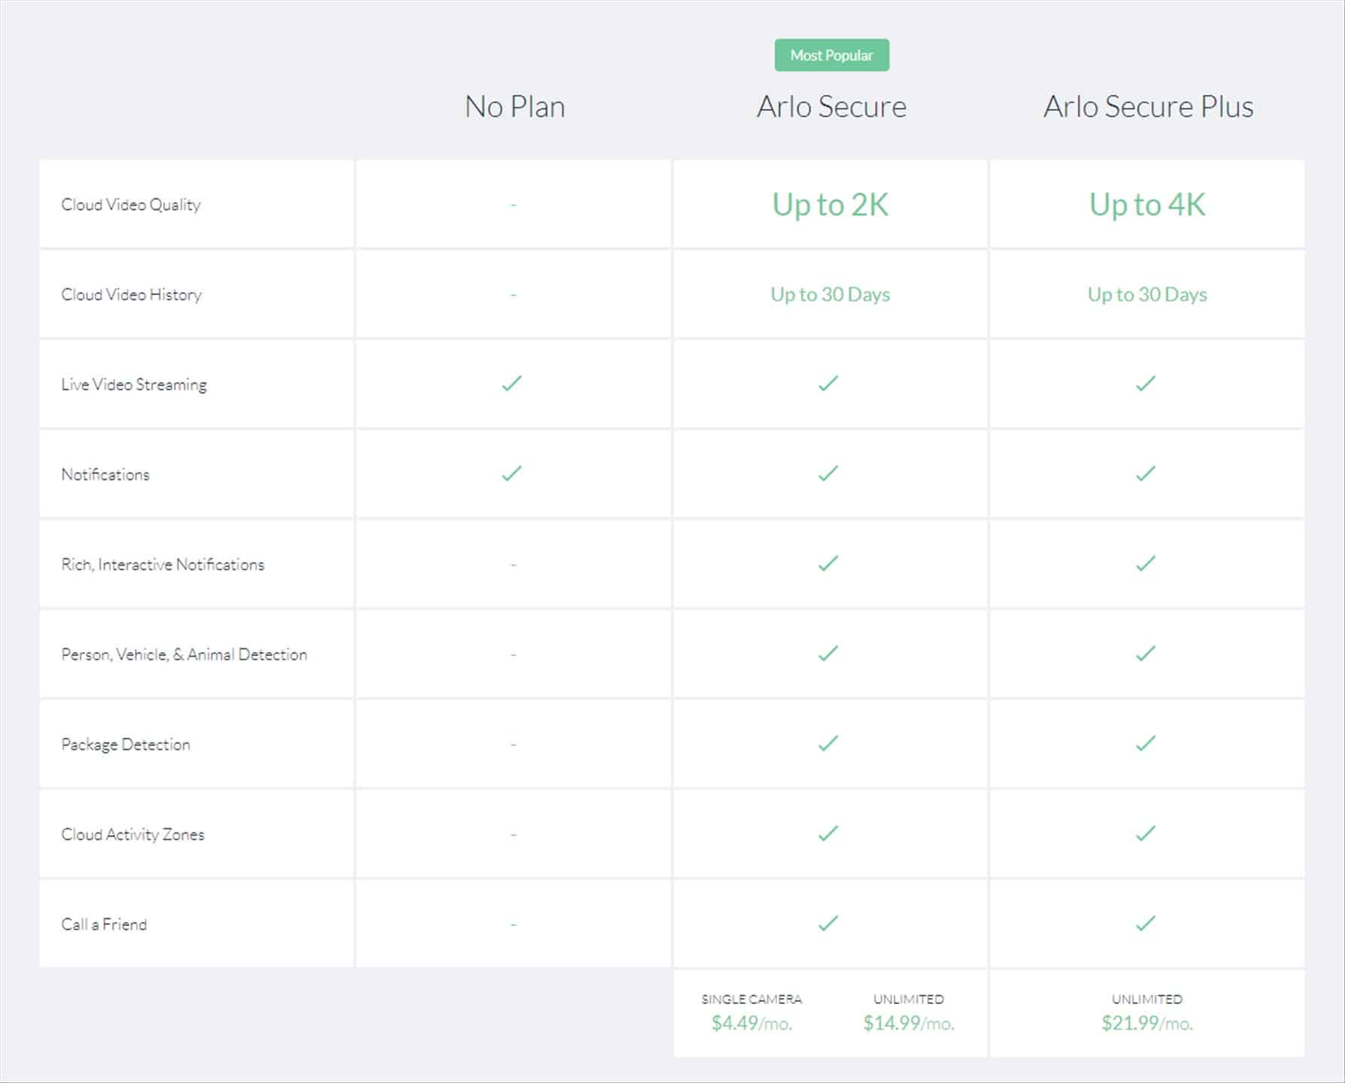This screenshot has height=1083, width=1345.
Task: Click Notifications checkmark under Arlo Secure Plus
Action: pyautogui.click(x=1146, y=473)
